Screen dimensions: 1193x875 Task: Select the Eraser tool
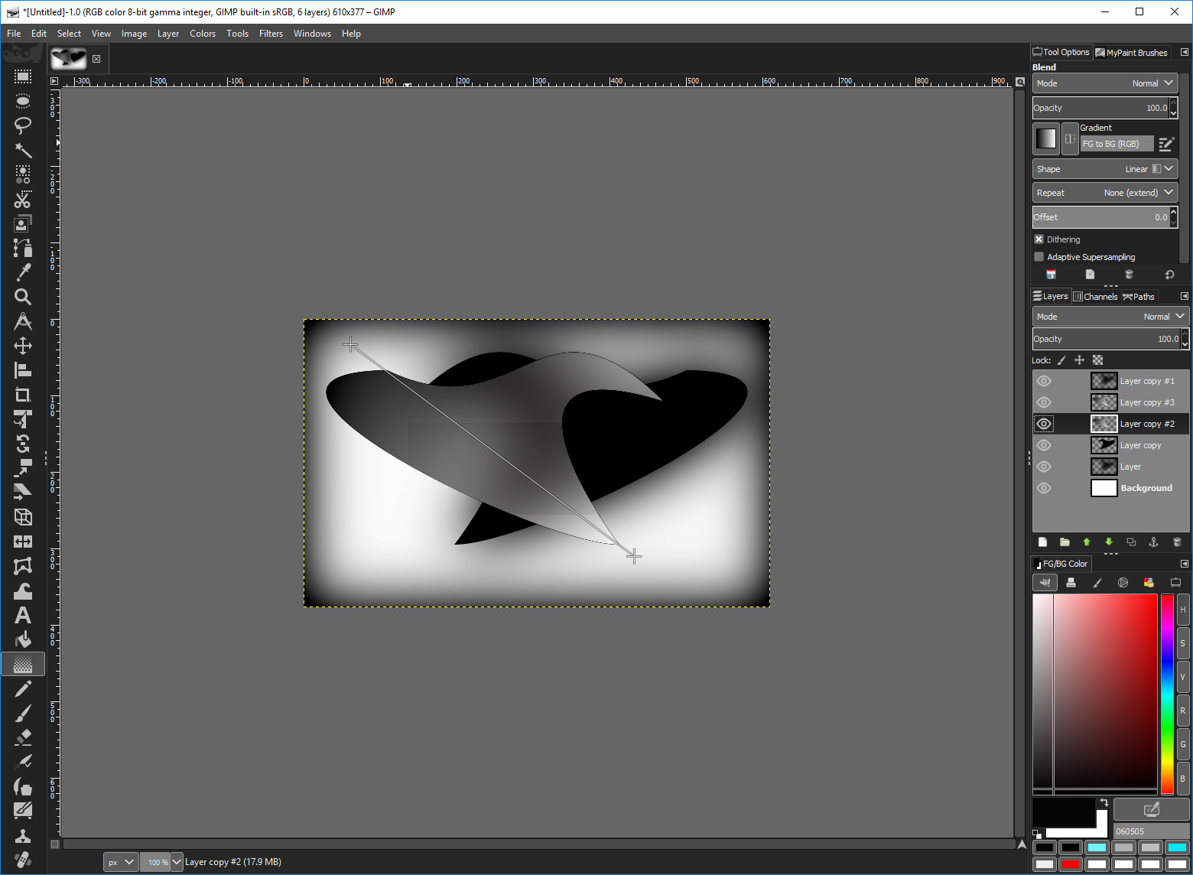[23, 737]
